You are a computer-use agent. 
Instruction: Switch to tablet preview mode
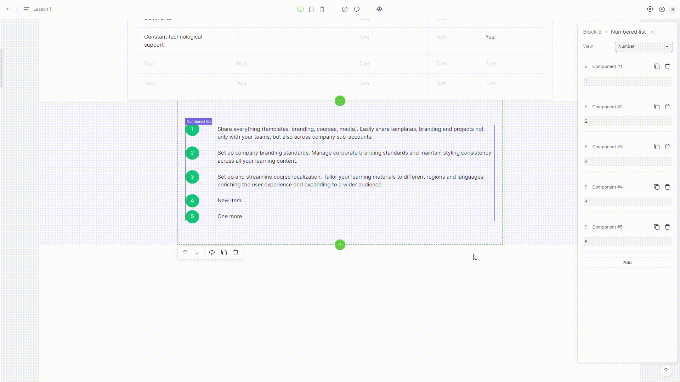coord(311,9)
